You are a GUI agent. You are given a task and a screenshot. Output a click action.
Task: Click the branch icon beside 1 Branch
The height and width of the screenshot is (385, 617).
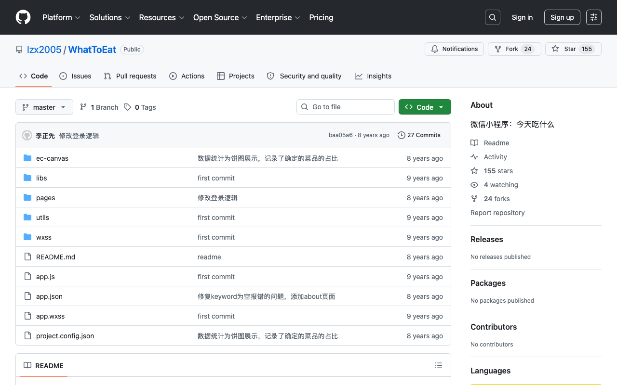tap(83, 107)
